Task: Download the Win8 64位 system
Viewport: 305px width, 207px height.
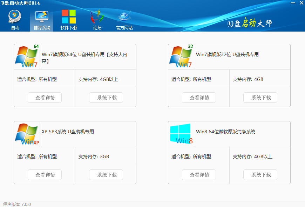Action: click(x=260, y=175)
